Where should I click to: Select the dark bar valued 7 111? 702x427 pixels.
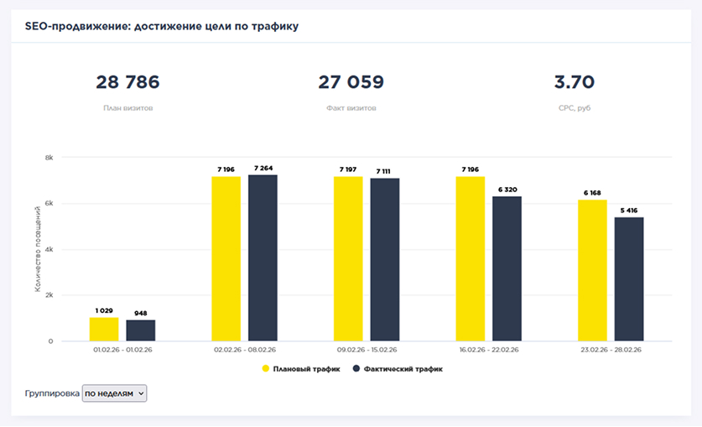[x=385, y=259]
